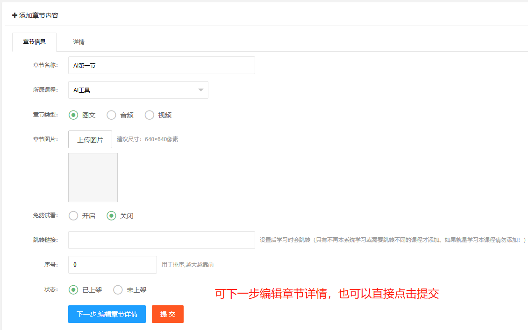
Task: Click the gray arrow in 所属课程 selector
Action: click(x=201, y=90)
